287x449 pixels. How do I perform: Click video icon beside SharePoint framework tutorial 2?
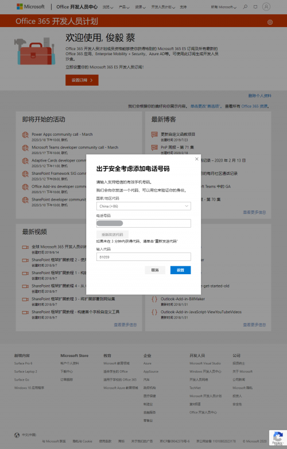pyautogui.click(x=25, y=260)
